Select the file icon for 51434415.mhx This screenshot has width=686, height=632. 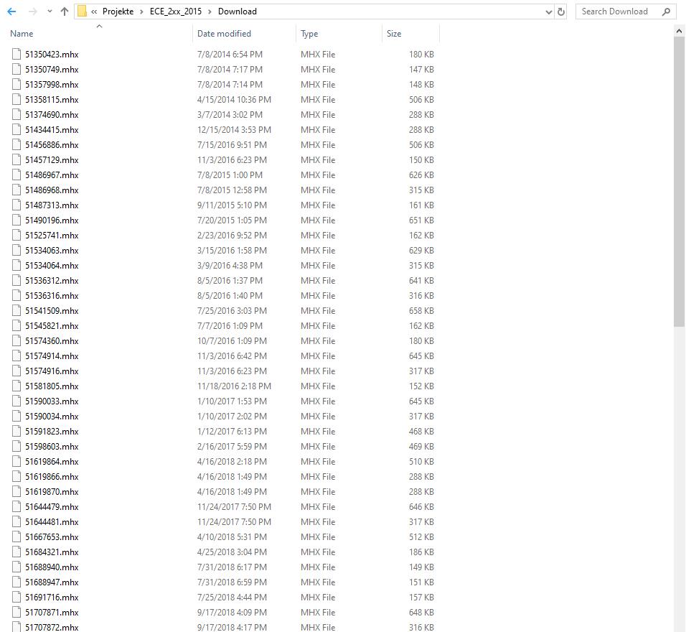16,129
